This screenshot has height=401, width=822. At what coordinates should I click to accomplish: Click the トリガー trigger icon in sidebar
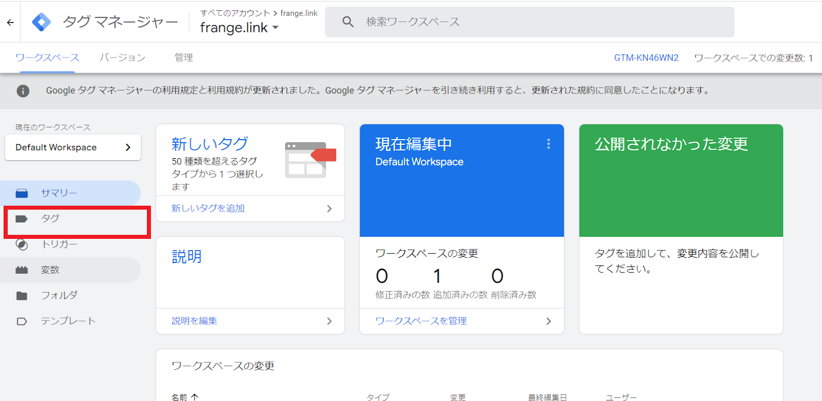[22, 244]
